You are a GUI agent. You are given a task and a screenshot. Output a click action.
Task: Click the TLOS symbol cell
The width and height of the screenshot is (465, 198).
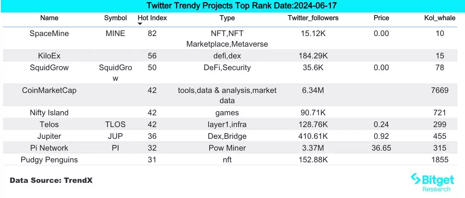click(115, 124)
